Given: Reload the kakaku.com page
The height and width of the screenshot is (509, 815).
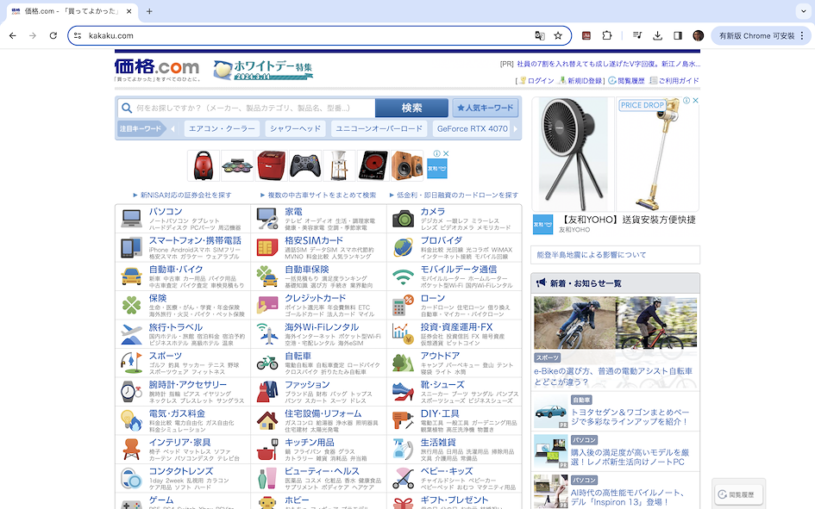Looking at the screenshot, I should pyautogui.click(x=53, y=36).
